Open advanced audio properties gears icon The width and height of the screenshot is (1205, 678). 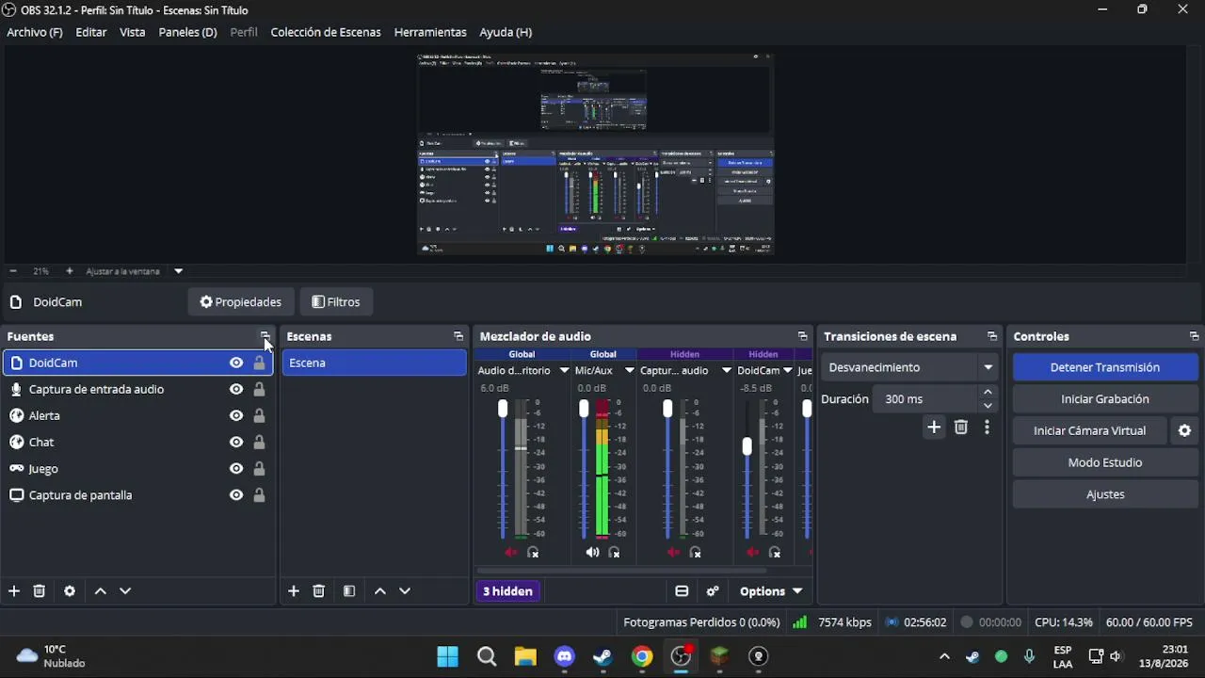713,591
